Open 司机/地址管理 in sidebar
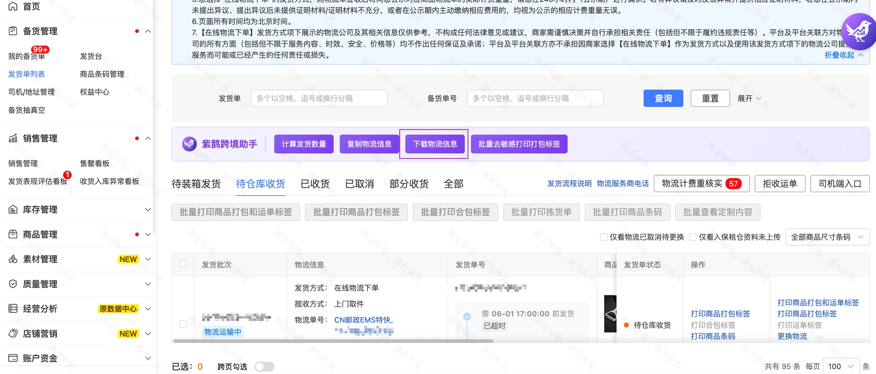The image size is (876, 374). click(31, 92)
